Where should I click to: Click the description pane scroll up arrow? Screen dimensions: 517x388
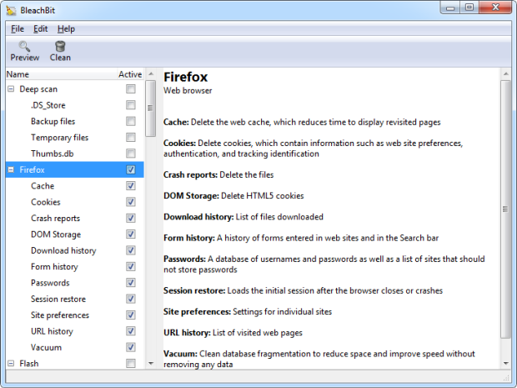click(505, 74)
